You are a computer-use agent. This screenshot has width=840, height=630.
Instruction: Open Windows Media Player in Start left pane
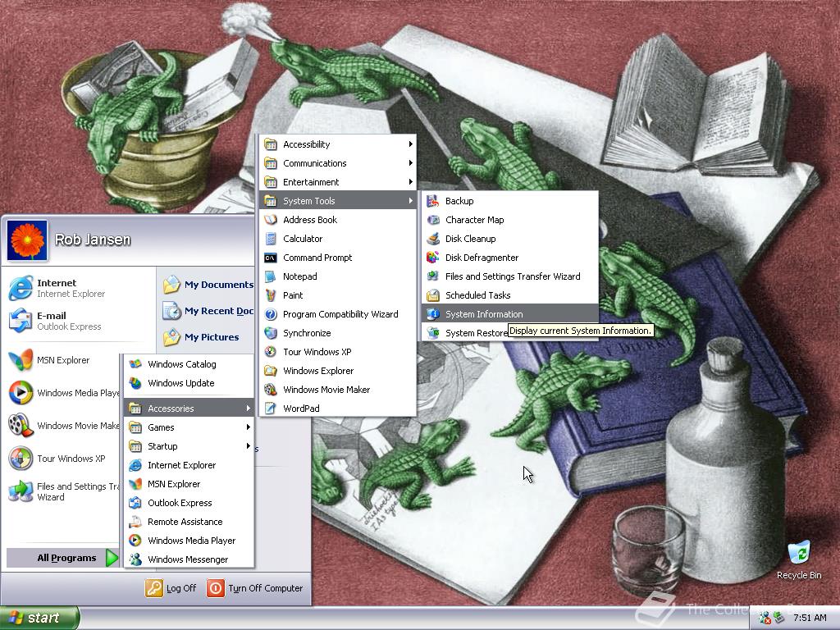pos(63,393)
